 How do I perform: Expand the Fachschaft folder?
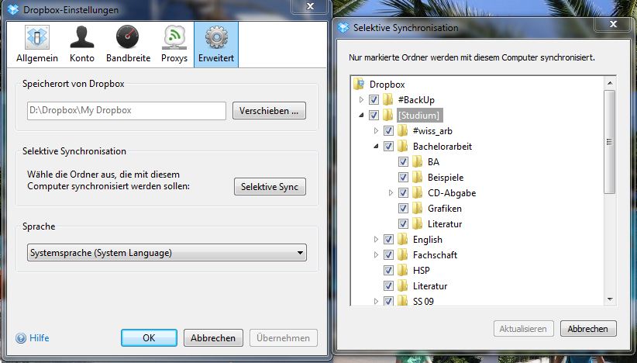(376, 255)
